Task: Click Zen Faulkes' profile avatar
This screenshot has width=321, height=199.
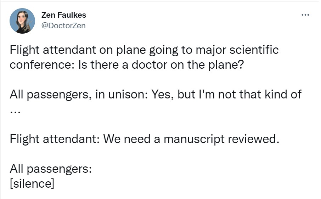Action: pos(22,21)
